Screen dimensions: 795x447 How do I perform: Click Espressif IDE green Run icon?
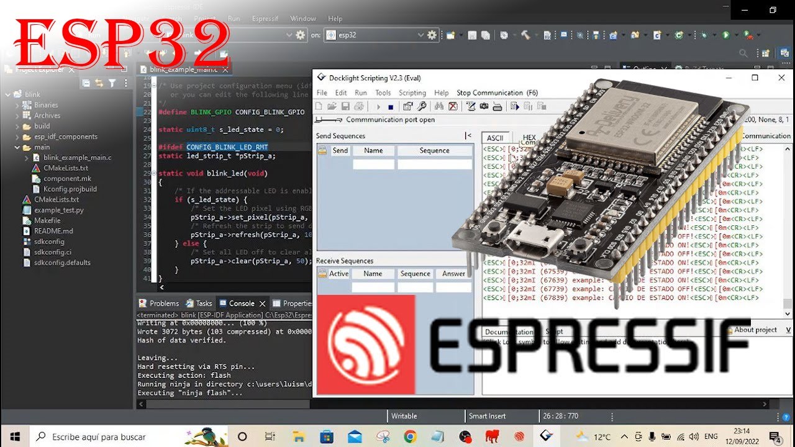coord(725,35)
